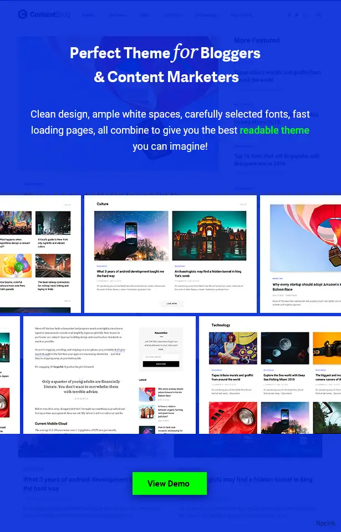
Task: Click the ContentBlog logo icon
Action: [x=23, y=14]
